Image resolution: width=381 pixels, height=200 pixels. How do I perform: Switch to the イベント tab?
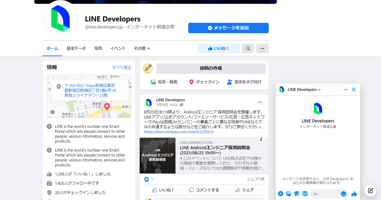click(x=118, y=49)
